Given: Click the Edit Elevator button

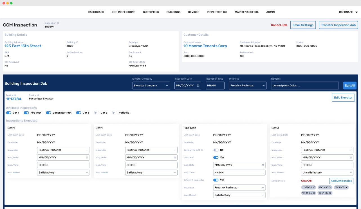Looking at the screenshot, I should [343, 98].
